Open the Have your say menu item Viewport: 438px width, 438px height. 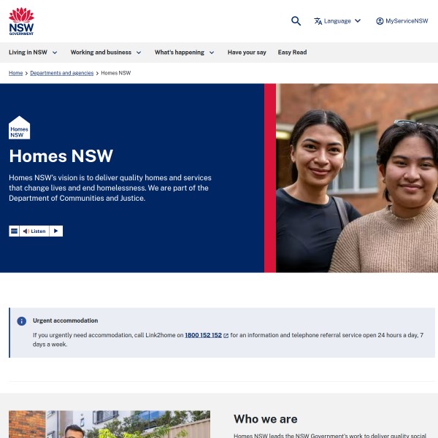point(247,53)
